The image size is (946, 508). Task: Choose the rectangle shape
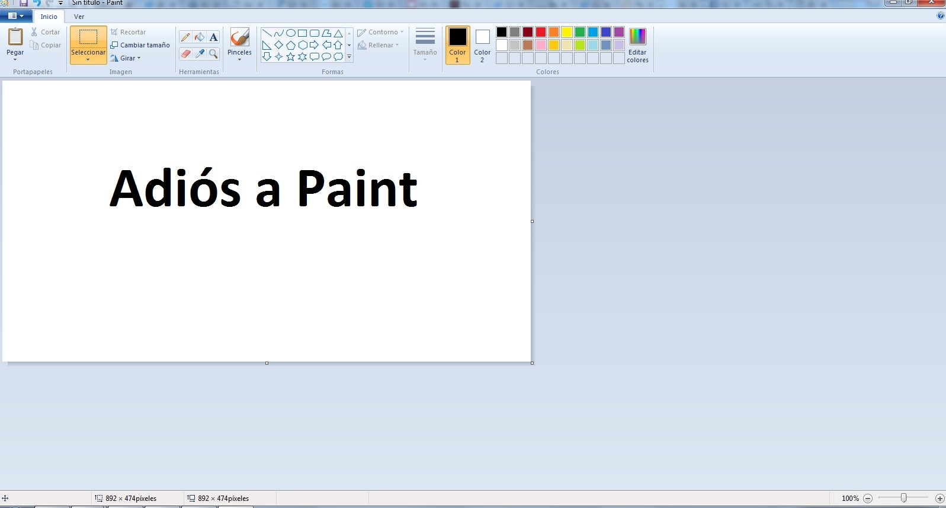click(303, 33)
